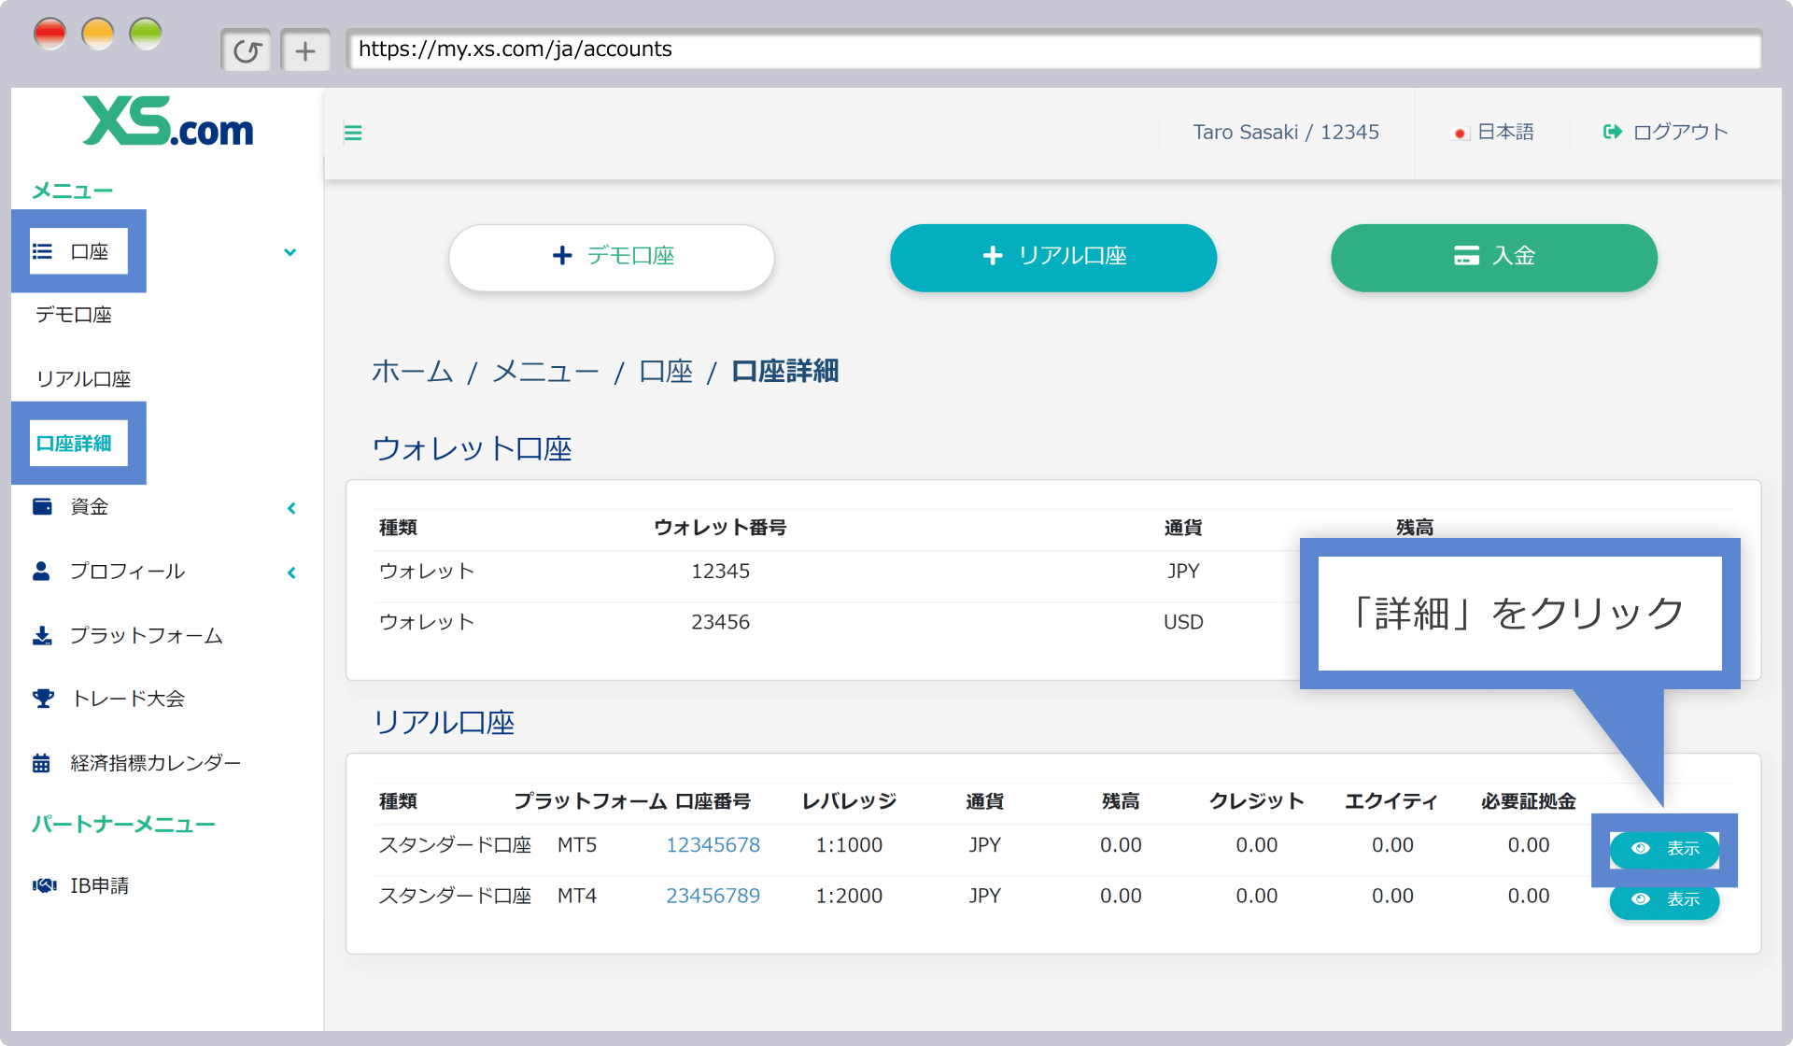1793x1046 pixels.
Task: Click 表示 button for MT5 account
Action: (x=1664, y=849)
